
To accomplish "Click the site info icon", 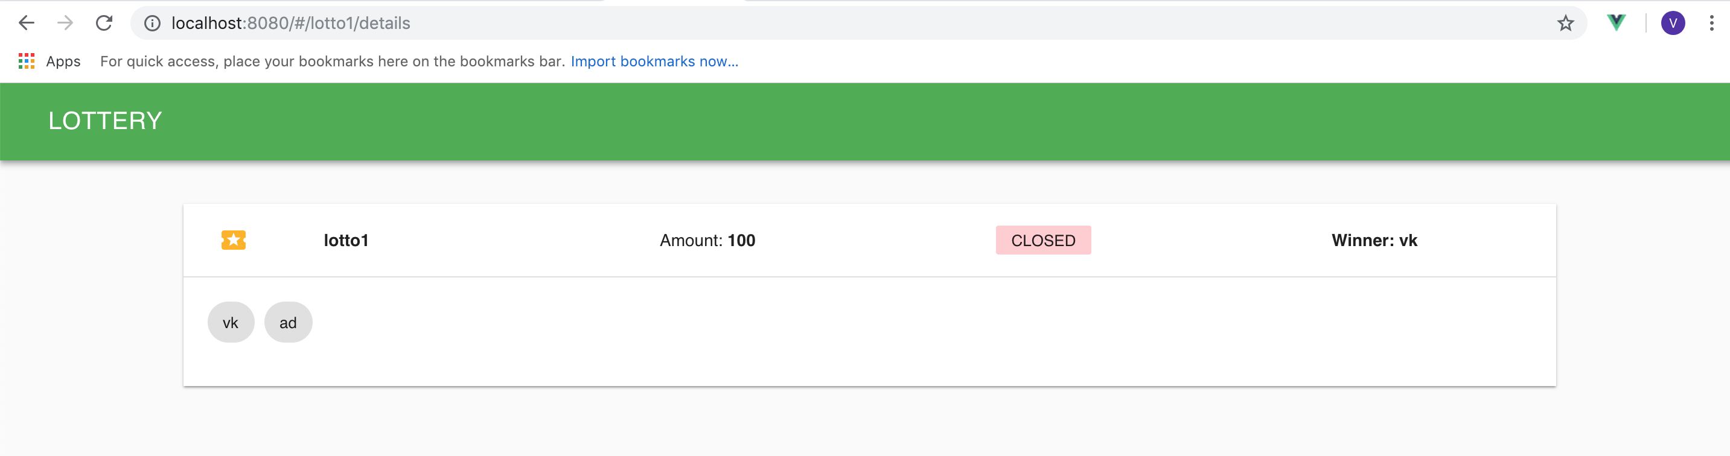I will (x=153, y=24).
